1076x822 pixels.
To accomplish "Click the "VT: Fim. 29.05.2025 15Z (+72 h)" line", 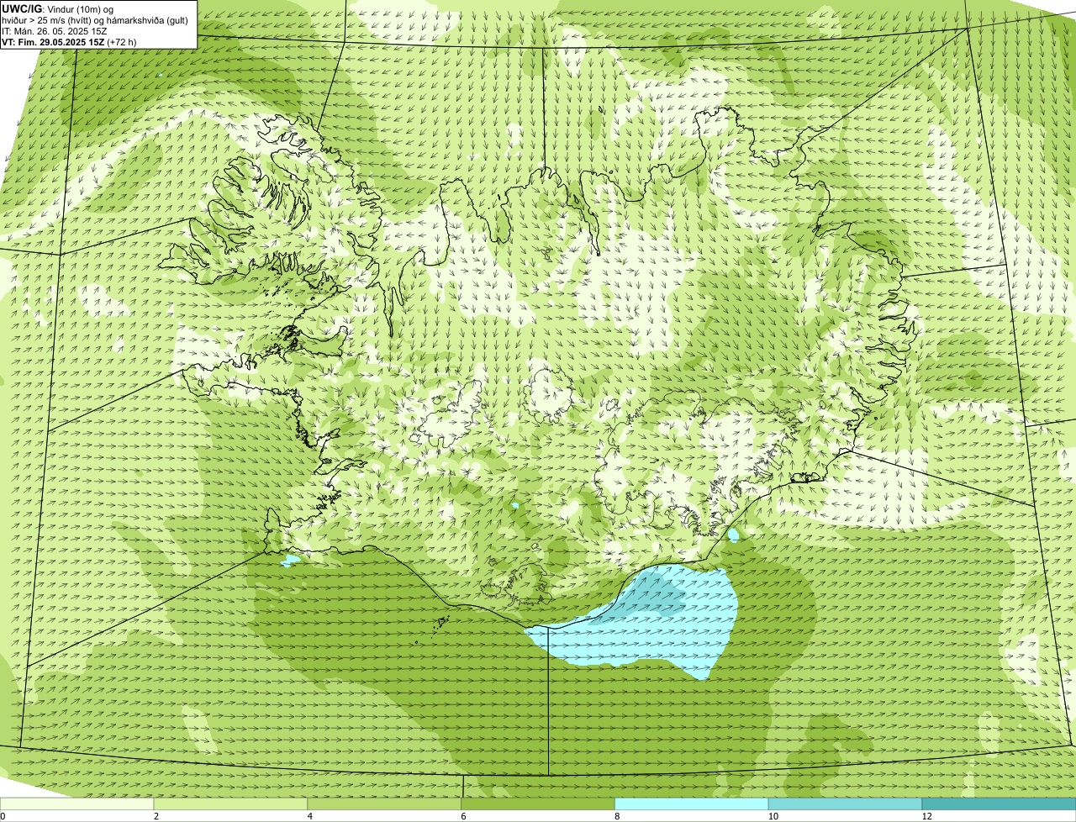I will (x=69, y=42).
